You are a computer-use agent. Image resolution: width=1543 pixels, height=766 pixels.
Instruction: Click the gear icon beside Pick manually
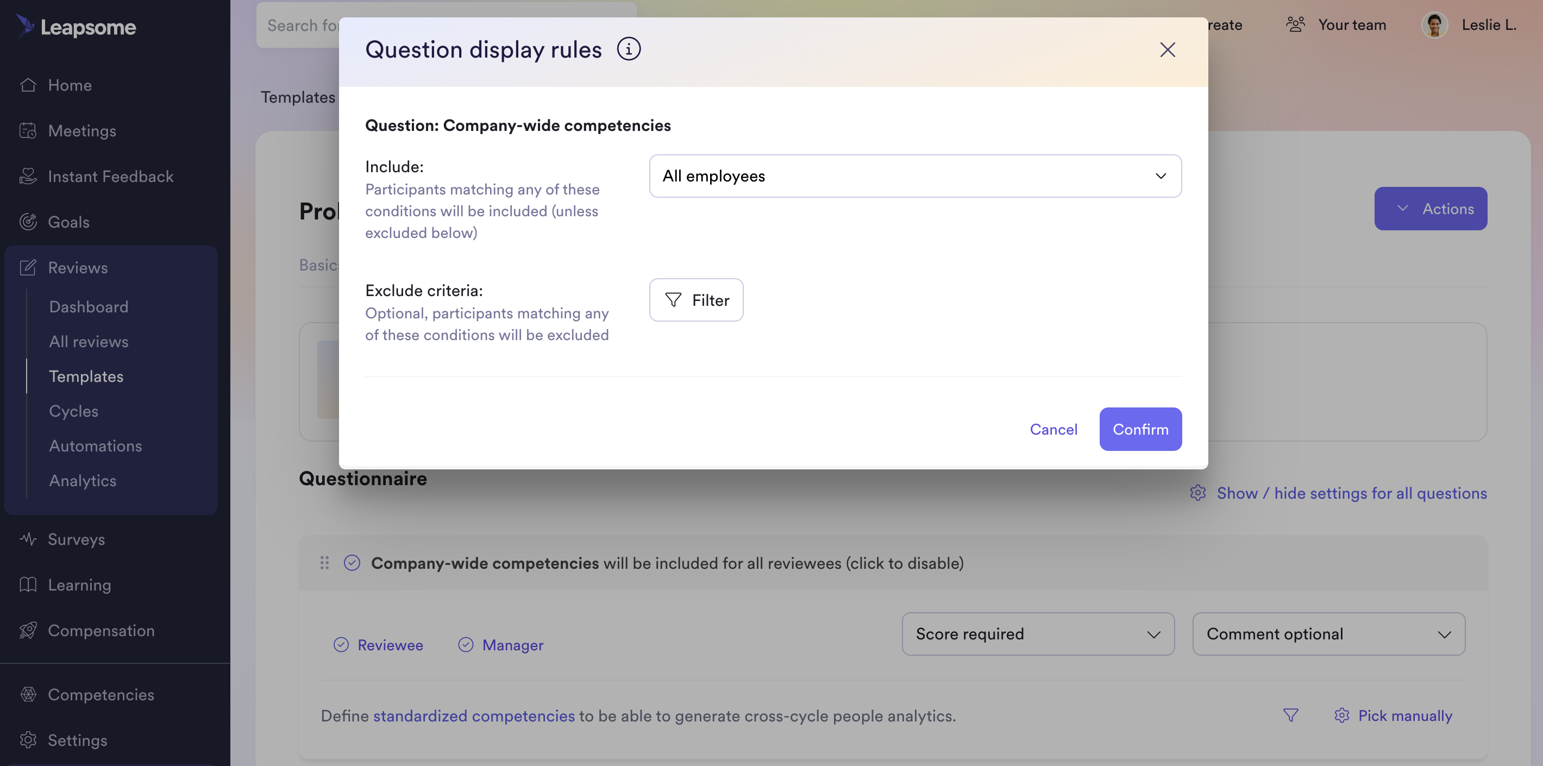[x=1342, y=715]
